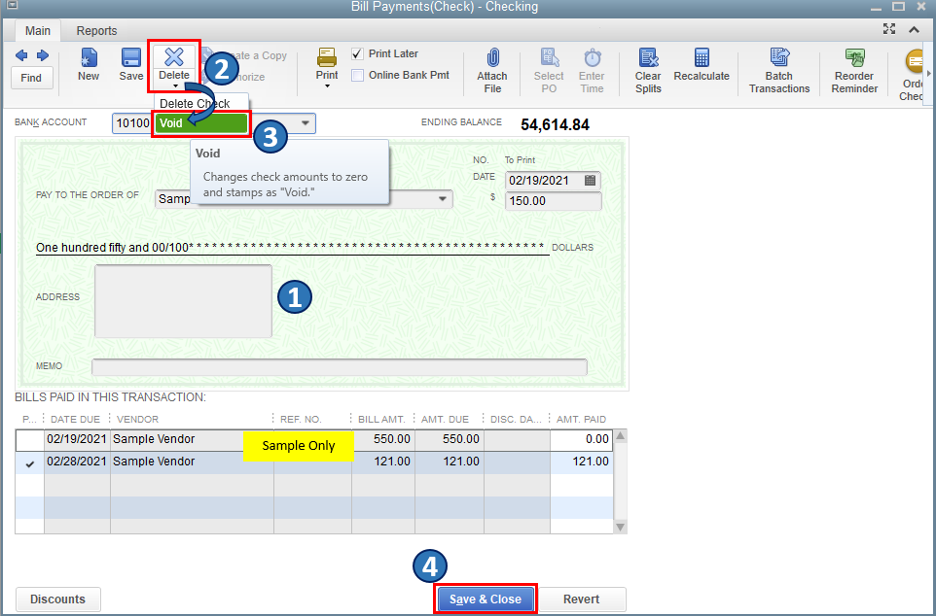Save the check using Save icon

click(130, 58)
